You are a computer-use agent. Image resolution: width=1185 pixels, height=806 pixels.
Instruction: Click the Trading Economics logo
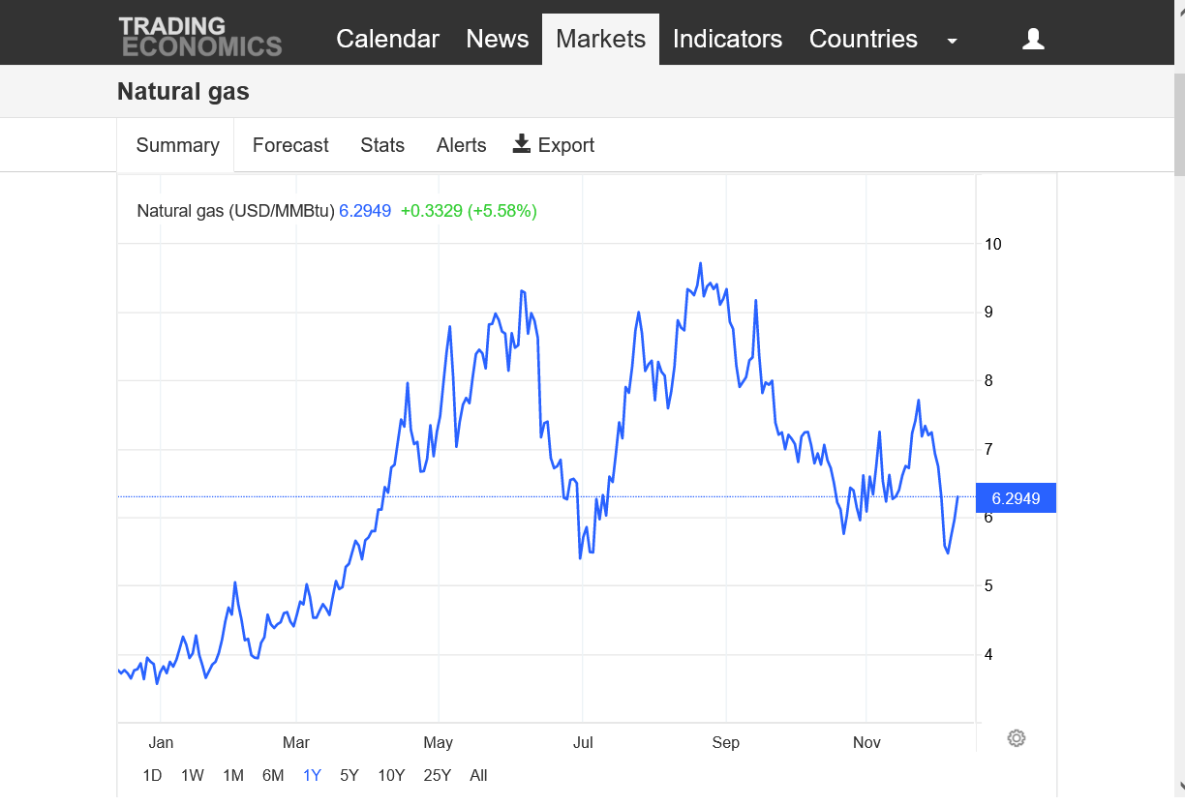200,37
